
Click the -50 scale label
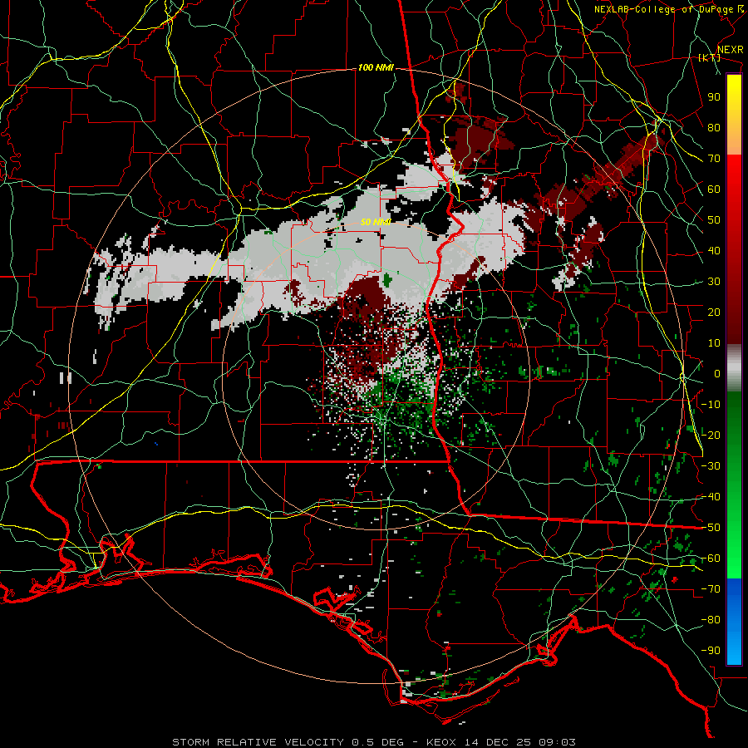(711, 528)
